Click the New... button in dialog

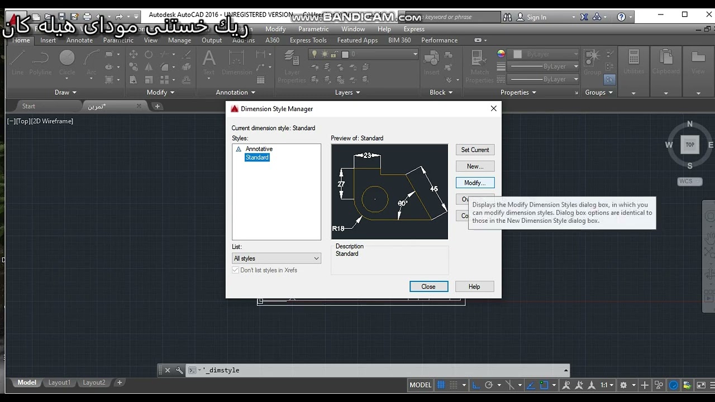pyautogui.click(x=475, y=166)
